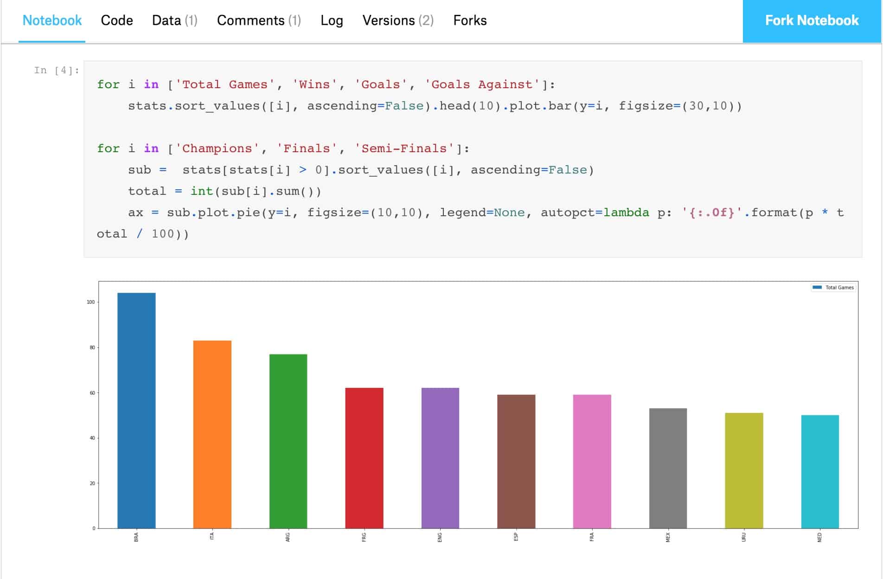This screenshot has height=579, width=883.
Task: Switch to the Code tab
Action: pos(117,20)
